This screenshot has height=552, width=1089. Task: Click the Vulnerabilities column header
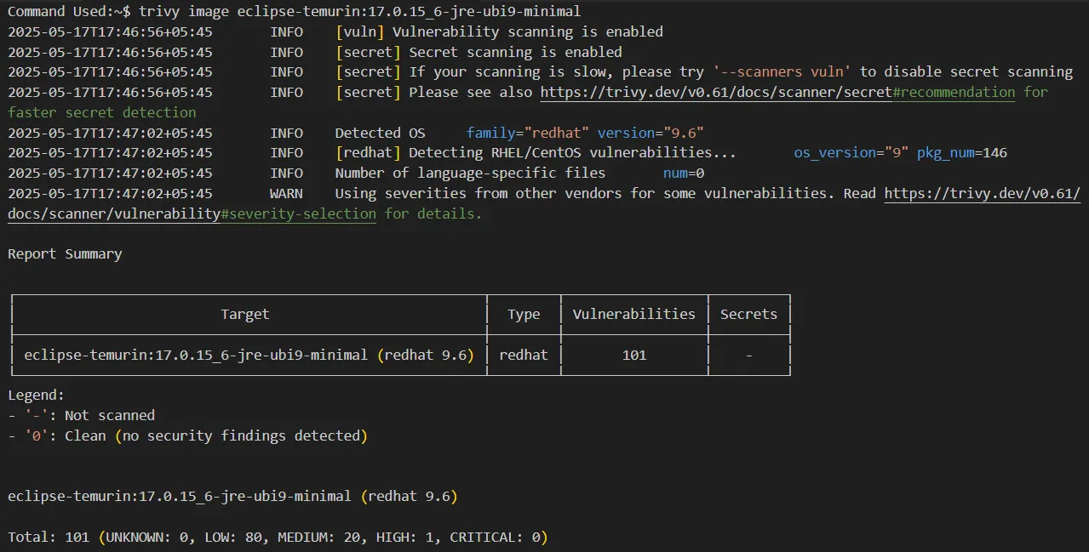tap(633, 314)
